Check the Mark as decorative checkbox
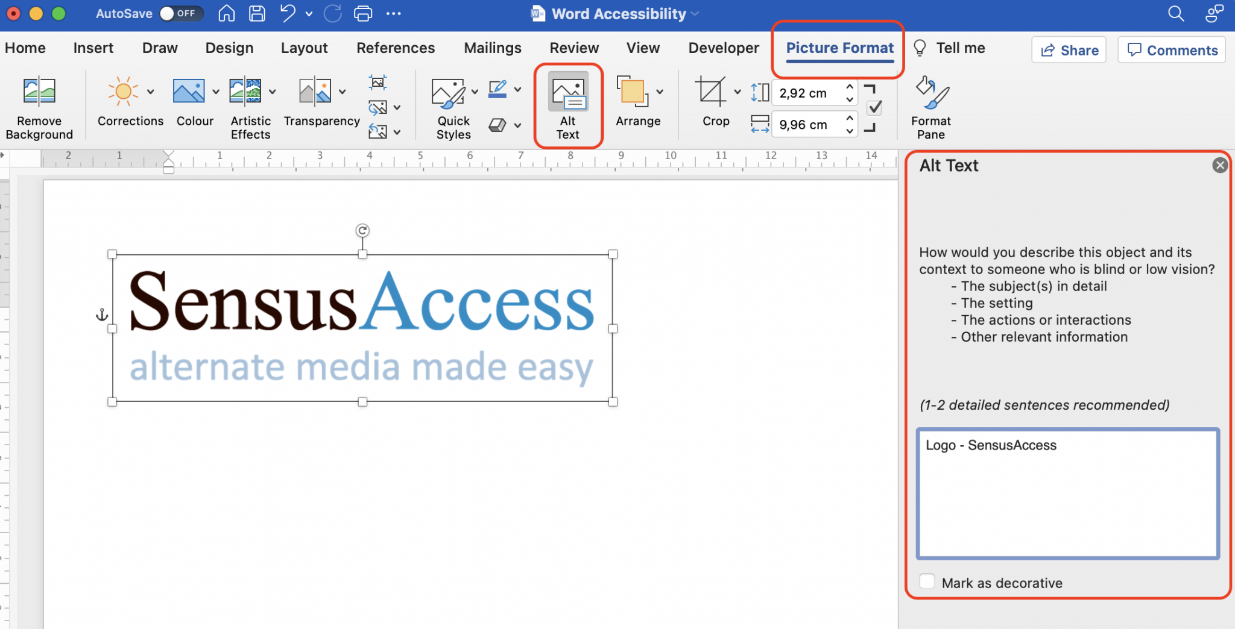Screen dimensions: 1235x629 point(927,581)
